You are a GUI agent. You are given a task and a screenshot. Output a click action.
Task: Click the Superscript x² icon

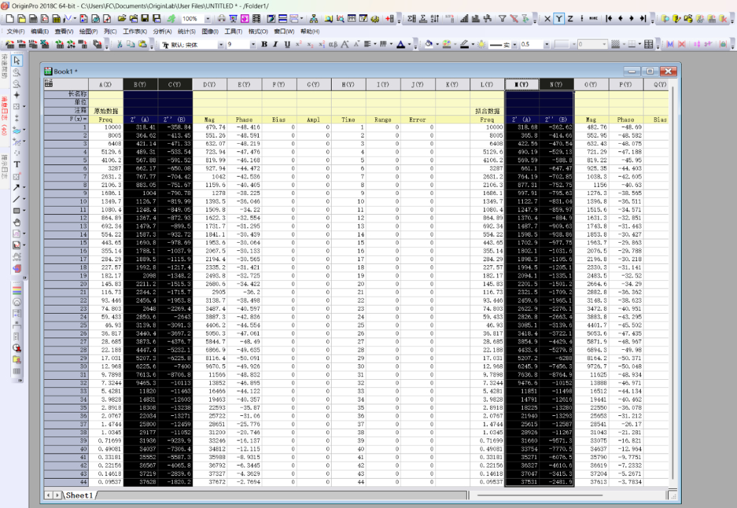click(298, 44)
